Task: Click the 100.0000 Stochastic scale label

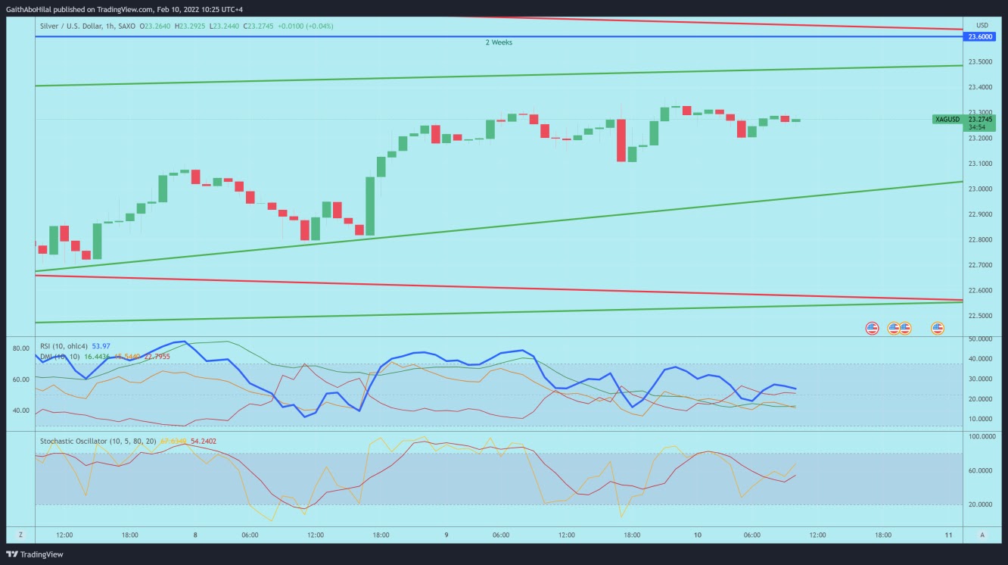Action: (x=981, y=437)
